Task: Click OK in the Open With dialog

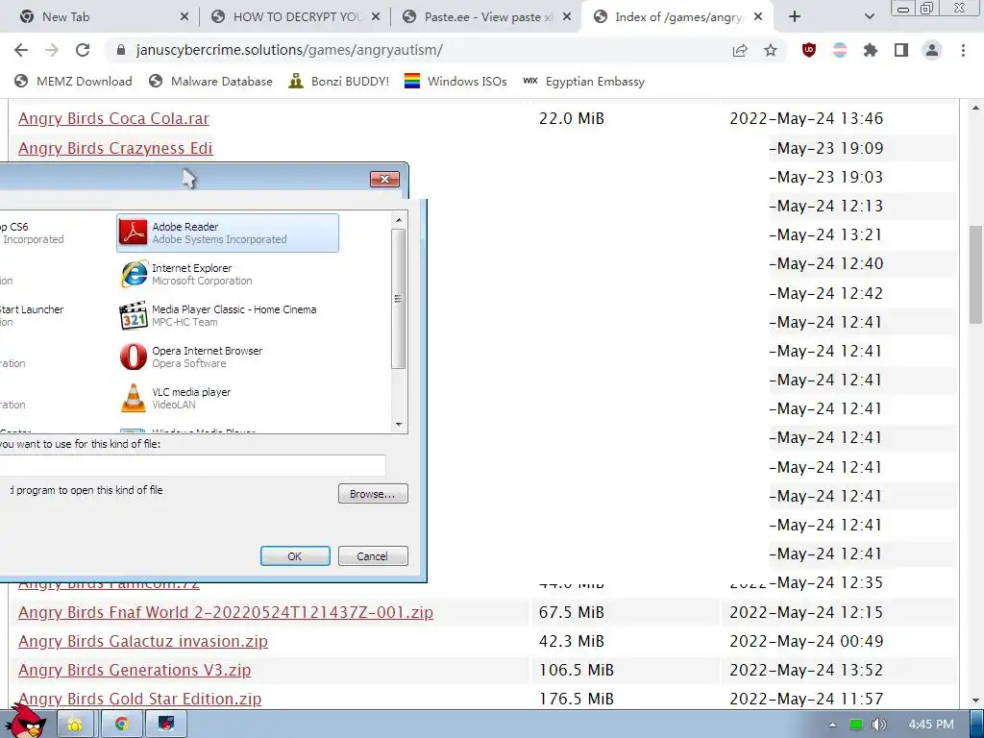Action: click(x=295, y=556)
